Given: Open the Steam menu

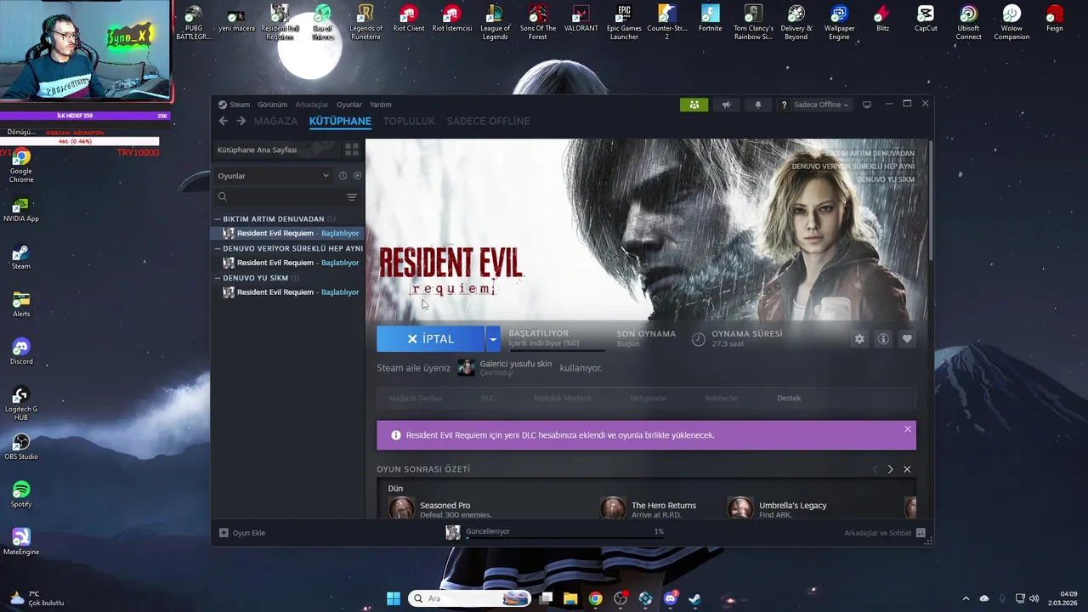Looking at the screenshot, I should 235,105.
